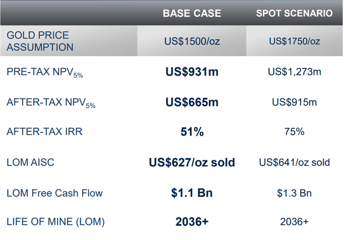Select the US$1,273m spot scenario value

coord(294,72)
